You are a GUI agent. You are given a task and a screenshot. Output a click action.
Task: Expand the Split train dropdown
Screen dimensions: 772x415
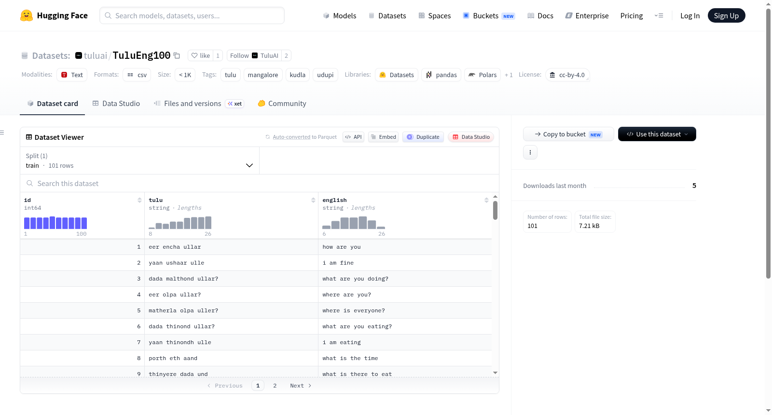(x=139, y=161)
